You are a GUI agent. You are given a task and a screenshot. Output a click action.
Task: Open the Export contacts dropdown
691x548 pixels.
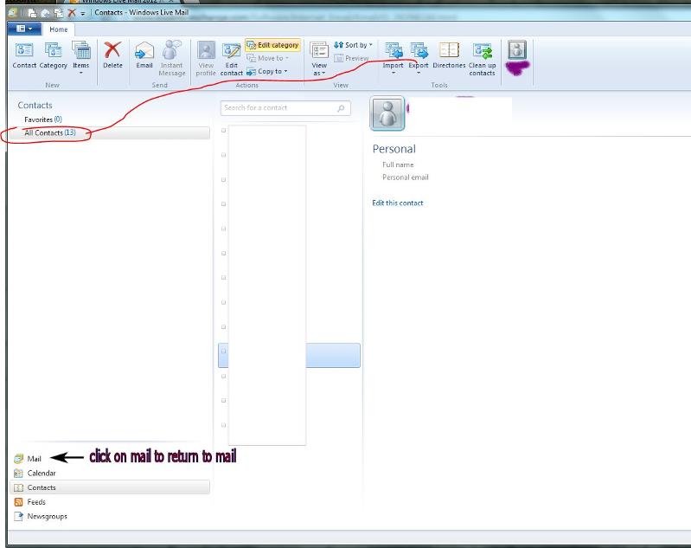pyautogui.click(x=419, y=58)
